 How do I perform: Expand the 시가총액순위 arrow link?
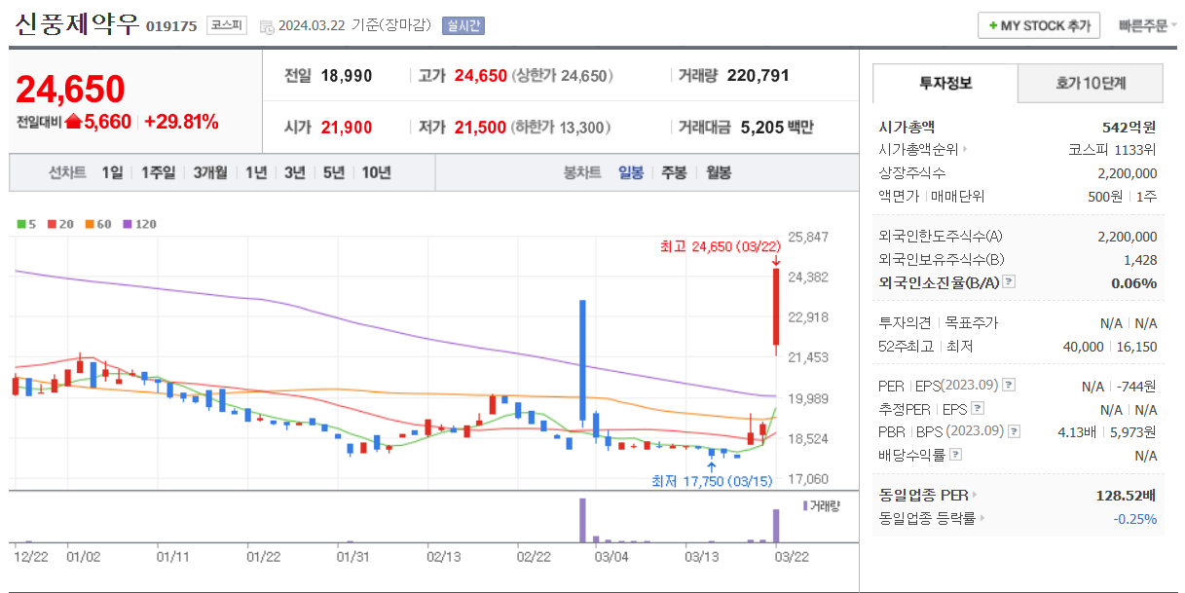965,149
